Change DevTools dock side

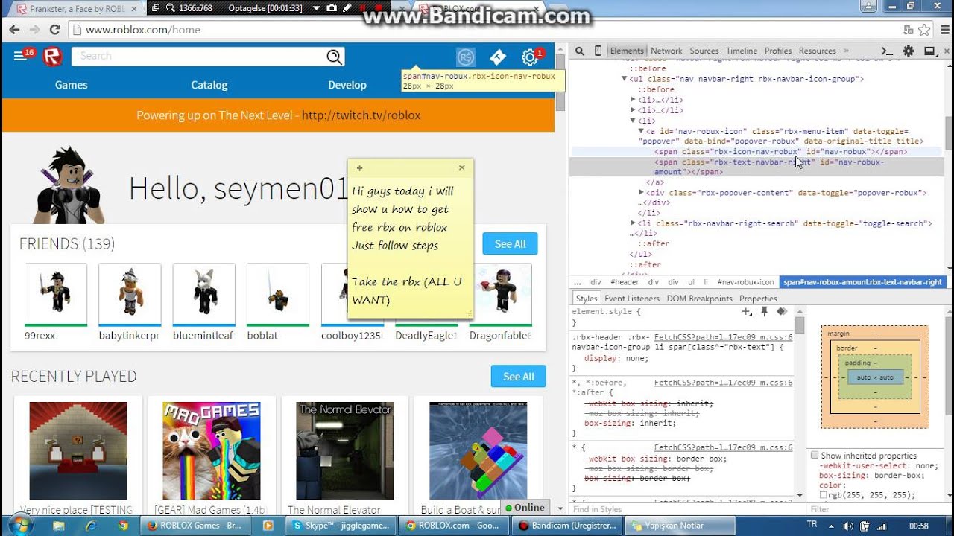(x=930, y=51)
